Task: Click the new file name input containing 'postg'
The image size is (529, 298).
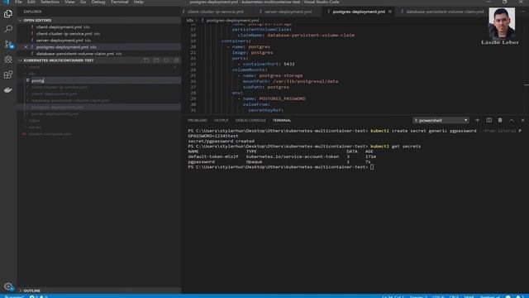Action: coord(106,80)
